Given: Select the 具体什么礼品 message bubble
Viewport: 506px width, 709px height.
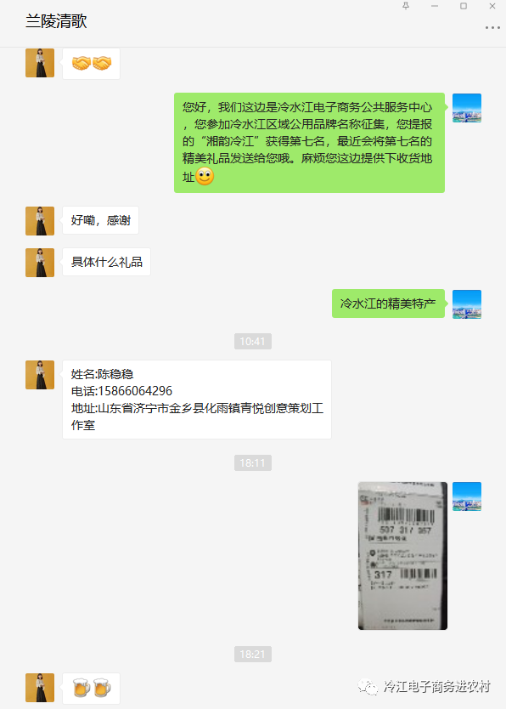Looking at the screenshot, I should point(106,262).
